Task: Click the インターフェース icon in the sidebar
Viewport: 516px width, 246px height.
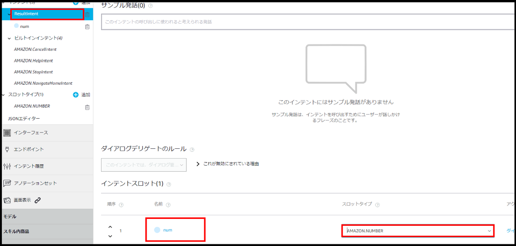Action: coord(7,132)
